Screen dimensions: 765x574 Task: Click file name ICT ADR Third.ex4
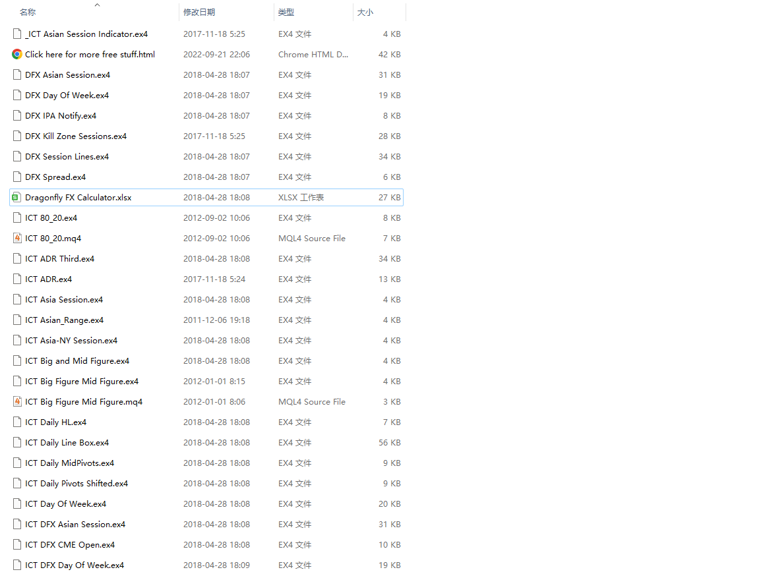[59, 259]
